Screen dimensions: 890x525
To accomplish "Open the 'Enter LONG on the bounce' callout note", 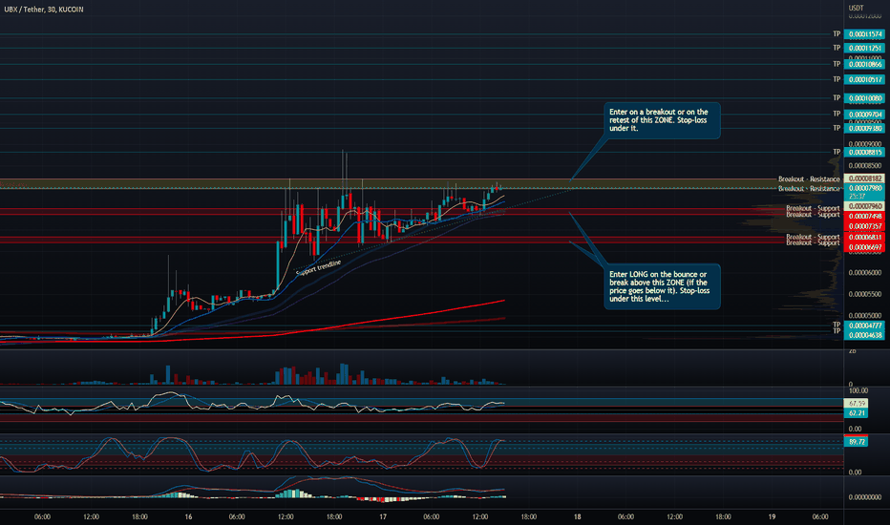I will [662, 286].
